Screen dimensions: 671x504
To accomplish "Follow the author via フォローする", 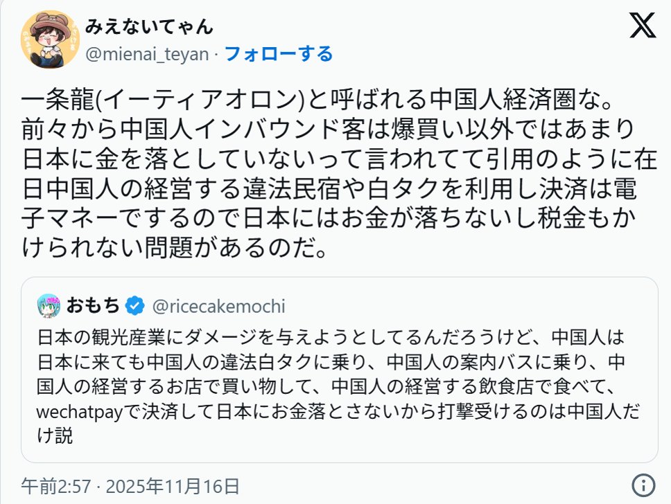I will point(279,54).
